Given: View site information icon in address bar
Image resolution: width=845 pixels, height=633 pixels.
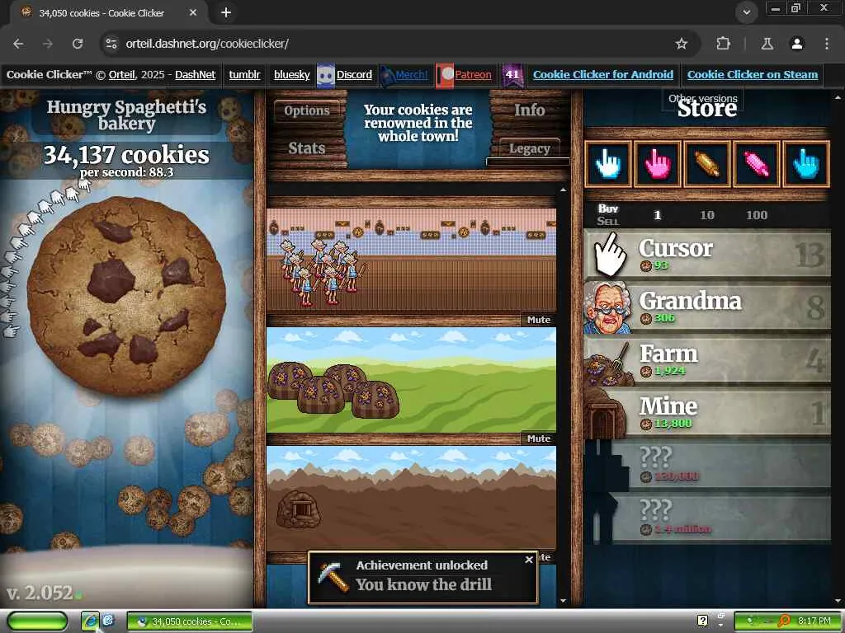Looking at the screenshot, I should click(111, 44).
